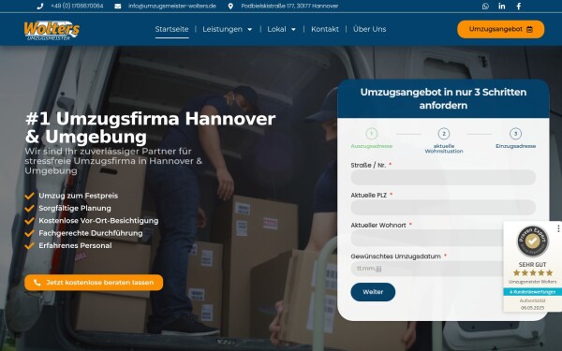Click Jetzt kostenlose beraten lassen button
562x351 pixels.
click(94, 283)
